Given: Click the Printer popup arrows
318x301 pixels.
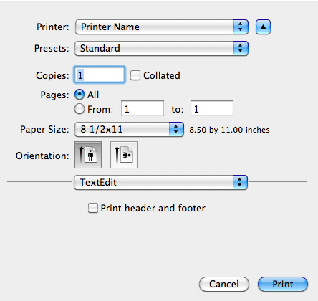Looking at the screenshot, I should [x=241, y=27].
